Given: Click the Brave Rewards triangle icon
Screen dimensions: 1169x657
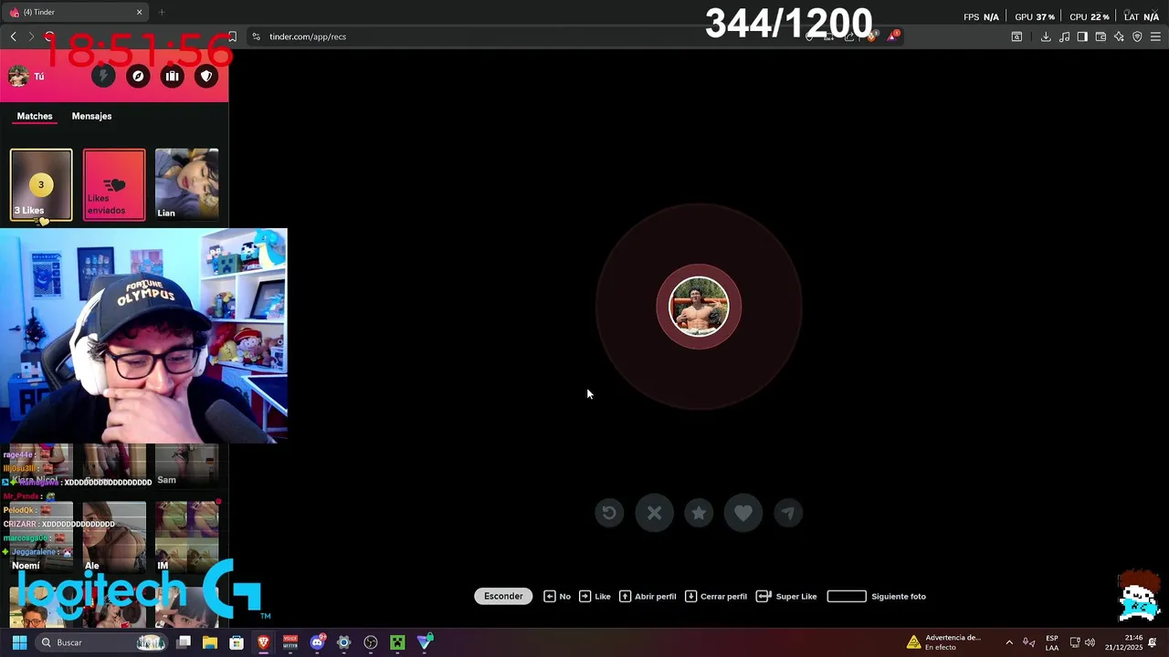Looking at the screenshot, I should tap(892, 36).
